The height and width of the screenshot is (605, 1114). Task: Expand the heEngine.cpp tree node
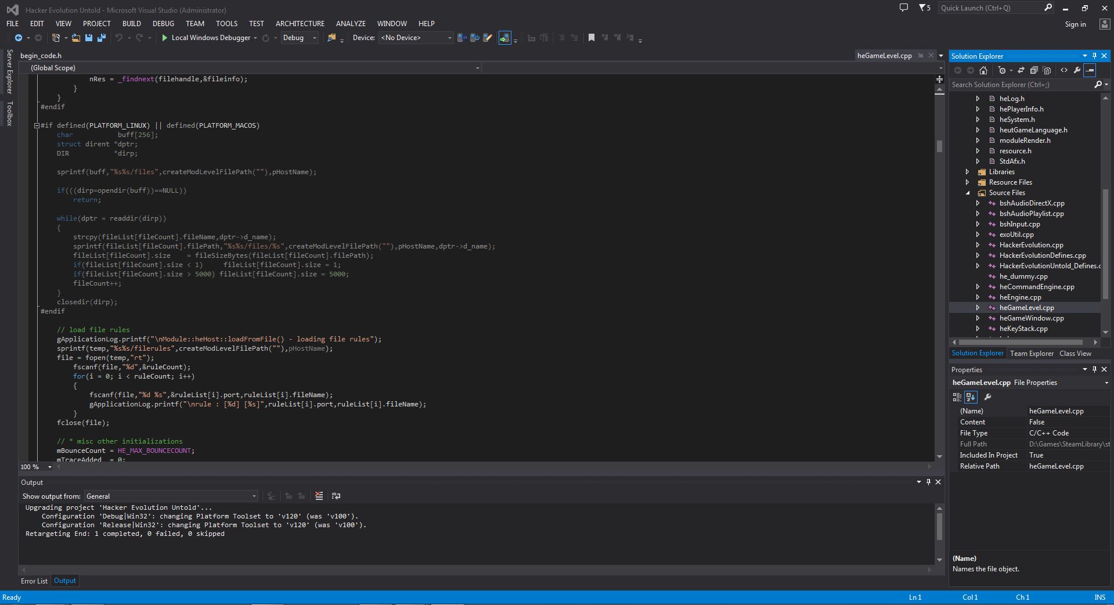tap(978, 297)
